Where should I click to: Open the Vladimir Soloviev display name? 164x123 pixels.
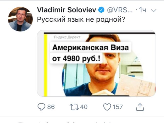click(x=66, y=10)
